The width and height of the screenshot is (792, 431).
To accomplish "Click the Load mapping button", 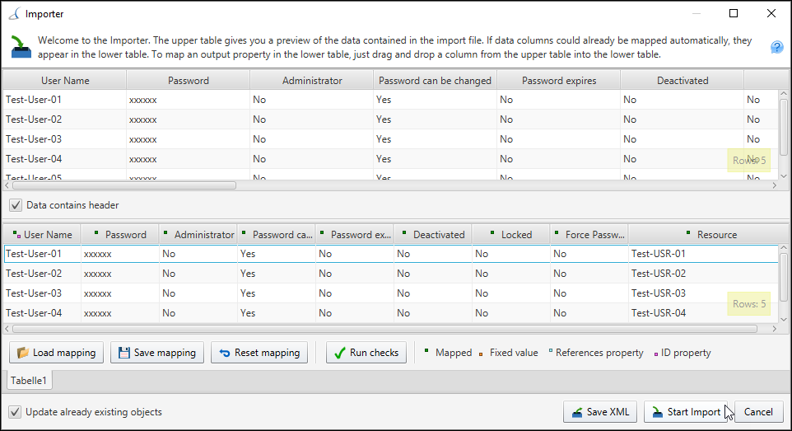I will click(x=56, y=353).
